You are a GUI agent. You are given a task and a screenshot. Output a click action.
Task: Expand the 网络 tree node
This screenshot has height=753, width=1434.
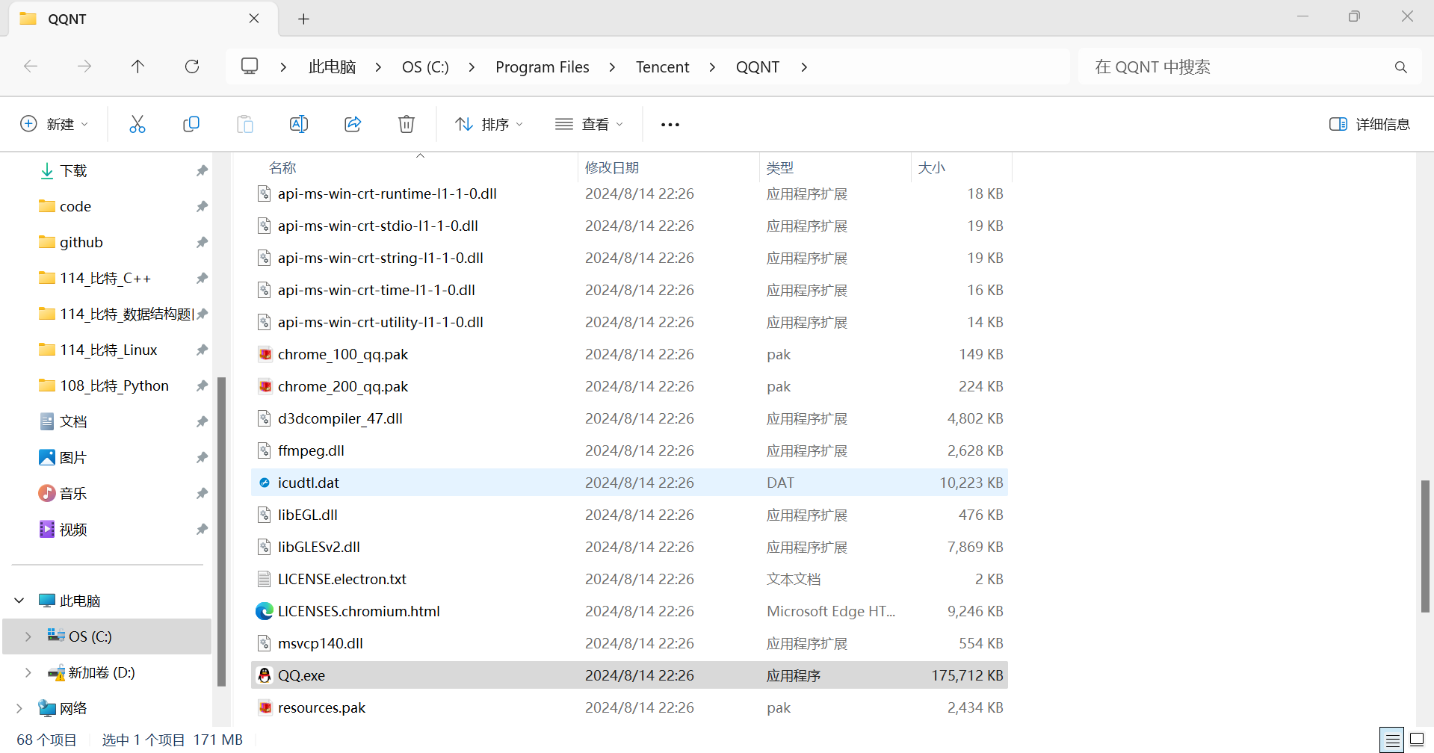[19, 708]
